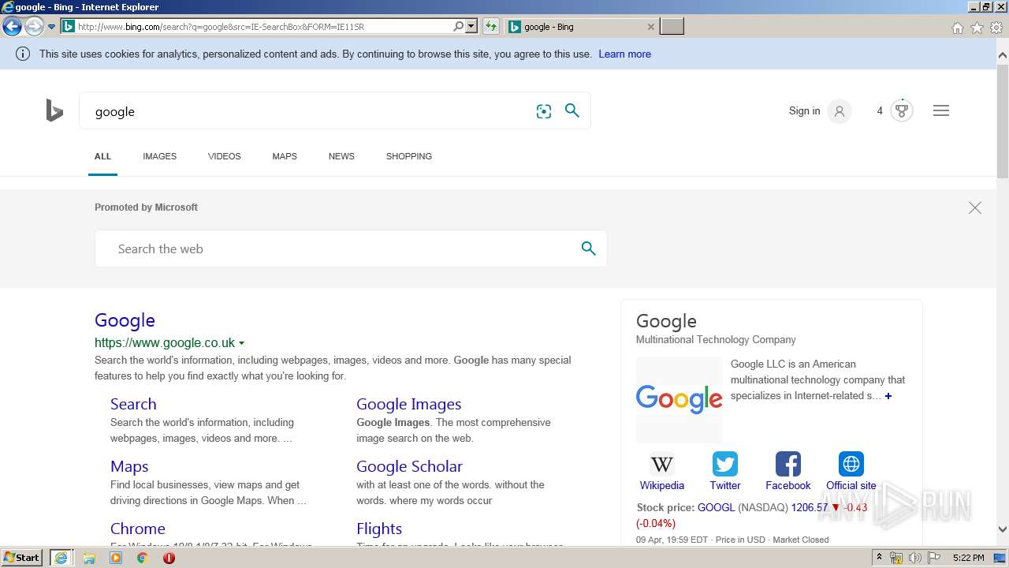Click the GOOGL stock ticker link
This screenshot has height=568, width=1009.
pyautogui.click(x=716, y=508)
